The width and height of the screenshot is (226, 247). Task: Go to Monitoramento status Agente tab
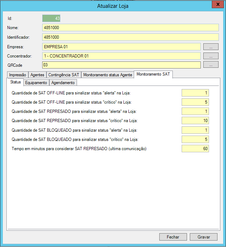click(108, 75)
